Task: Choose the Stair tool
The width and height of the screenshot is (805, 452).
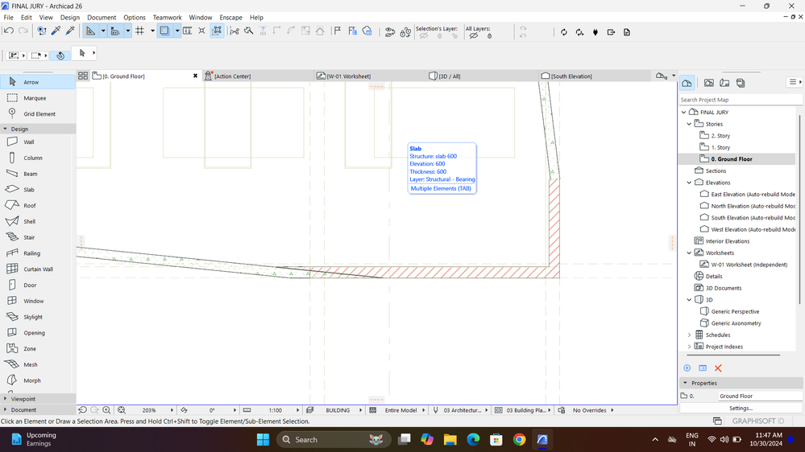Action: [x=29, y=237]
